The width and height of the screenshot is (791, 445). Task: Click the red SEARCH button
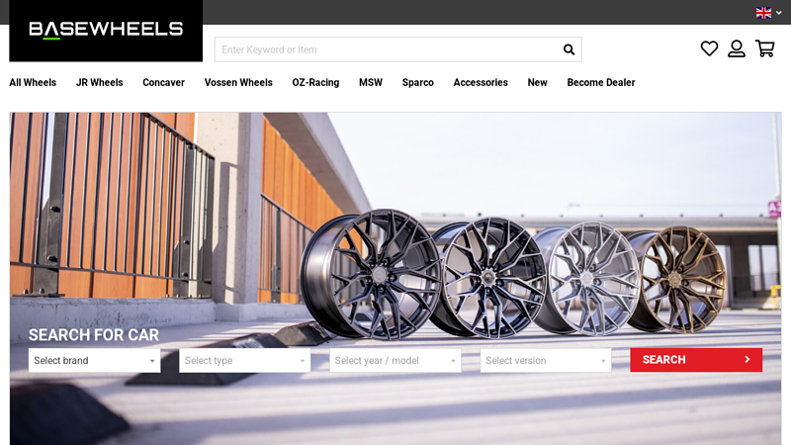tap(696, 360)
